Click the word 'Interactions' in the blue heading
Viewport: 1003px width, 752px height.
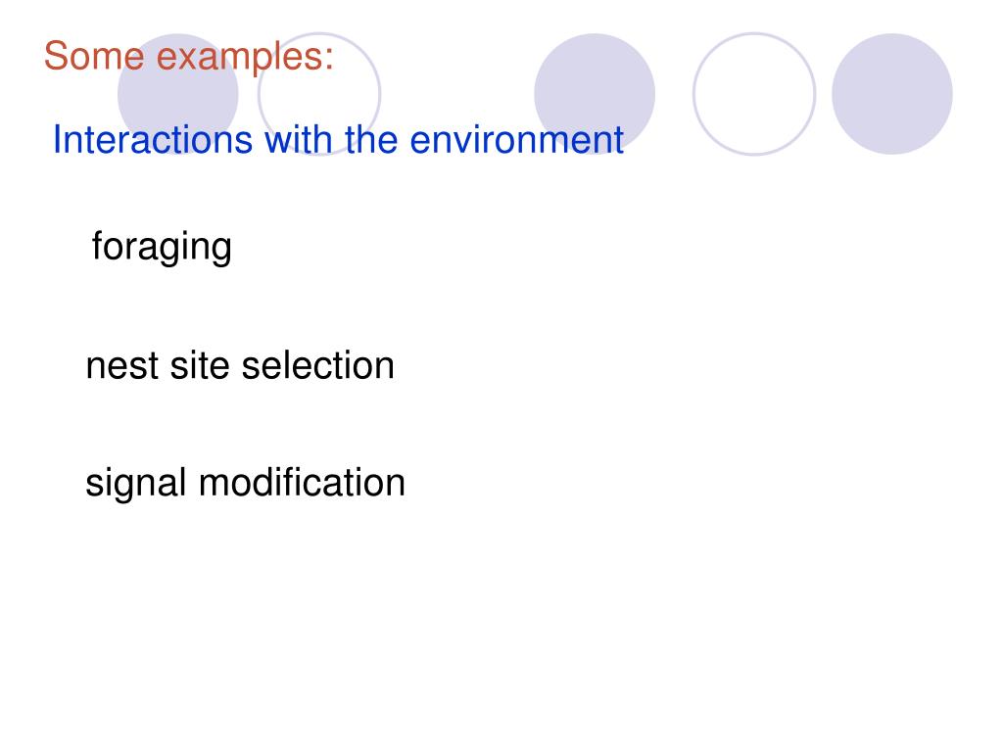153,139
